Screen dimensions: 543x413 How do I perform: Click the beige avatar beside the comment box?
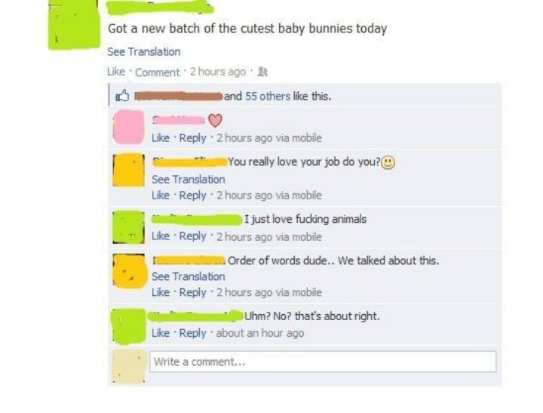click(128, 366)
